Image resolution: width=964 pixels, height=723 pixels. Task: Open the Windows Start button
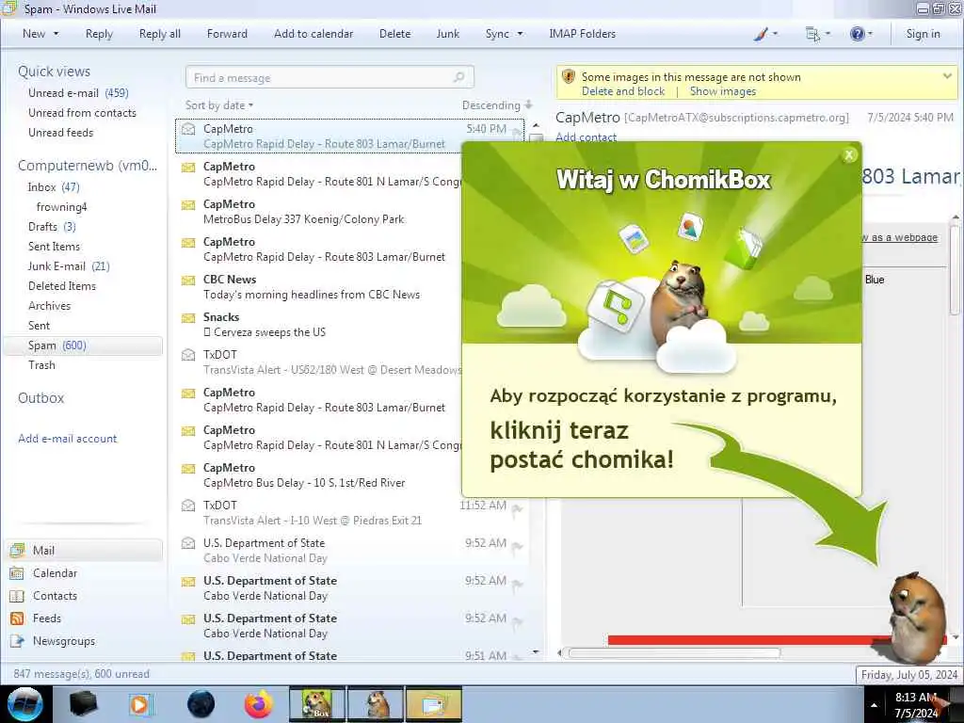[x=25, y=704]
